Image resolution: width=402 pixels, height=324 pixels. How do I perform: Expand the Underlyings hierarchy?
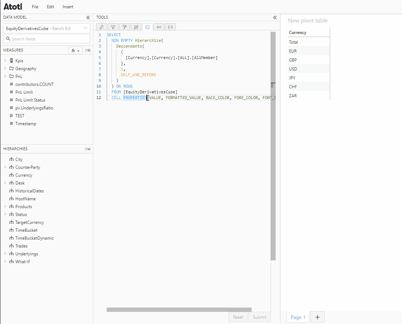(x=5, y=254)
